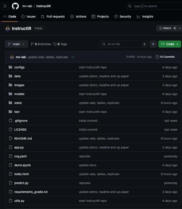The image size is (182, 209).
Task: Click the green checkmark commit status icon
Action: (x=73, y=57)
